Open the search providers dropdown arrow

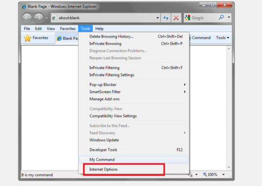click(x=229, y=17)
